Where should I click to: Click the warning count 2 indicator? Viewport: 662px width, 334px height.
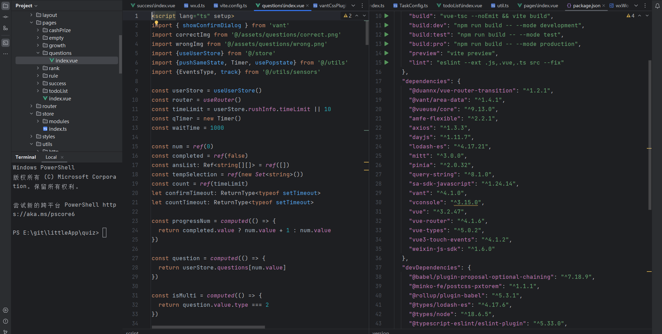(347, 16)
